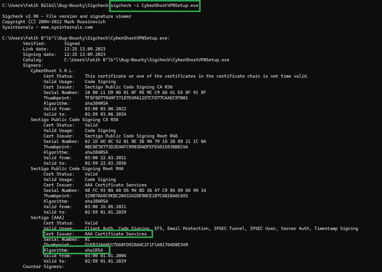Click the 'Cert Issuer: Sectigo Public Code Signing Root R46' line

(111, 136)
